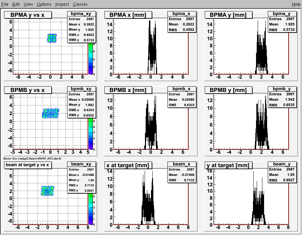Viewport: 302px width, 235px height.
Task: Click the BPMA y vs x scatter cluster
Action: (52, 38)
